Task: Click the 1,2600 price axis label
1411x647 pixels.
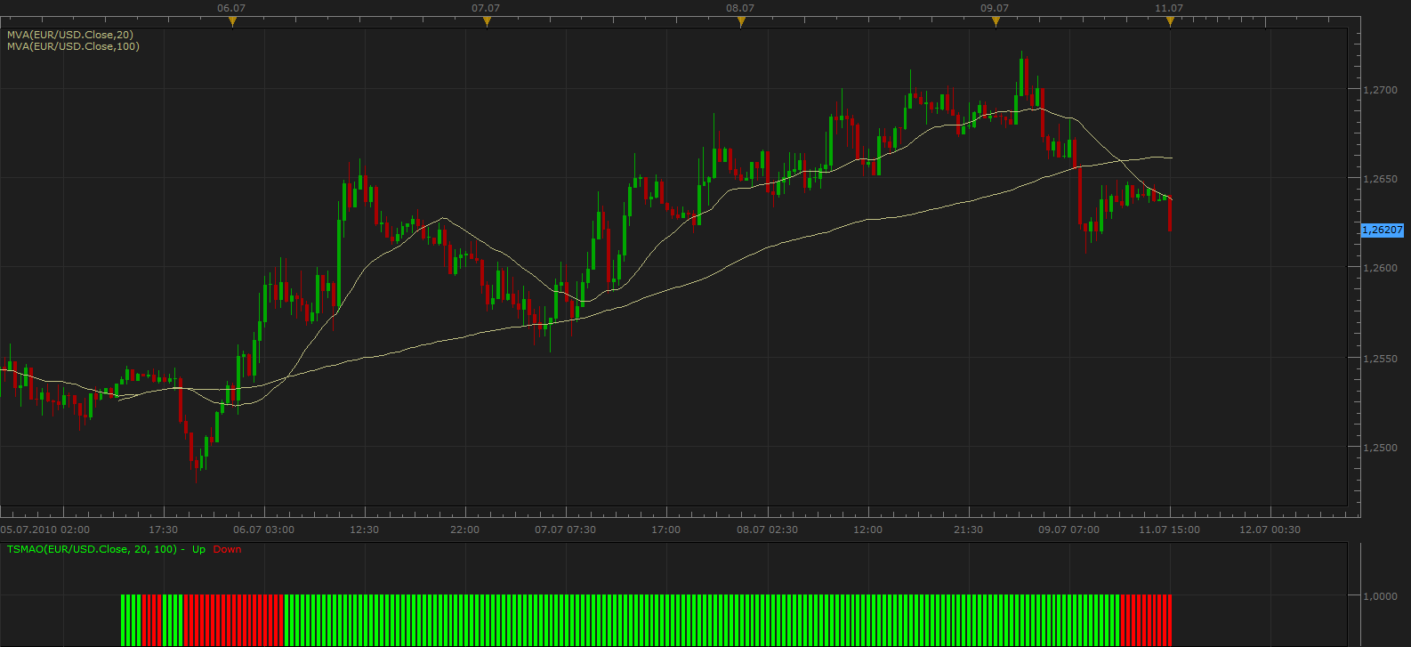Action: (x=1380, y=268)
